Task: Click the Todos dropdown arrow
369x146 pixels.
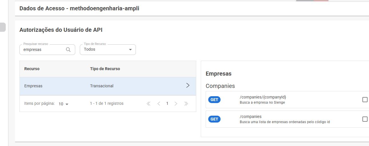Action: [130, 50]
